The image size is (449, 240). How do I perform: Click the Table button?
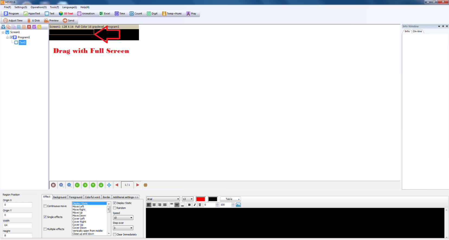click(x=230, y=199)
